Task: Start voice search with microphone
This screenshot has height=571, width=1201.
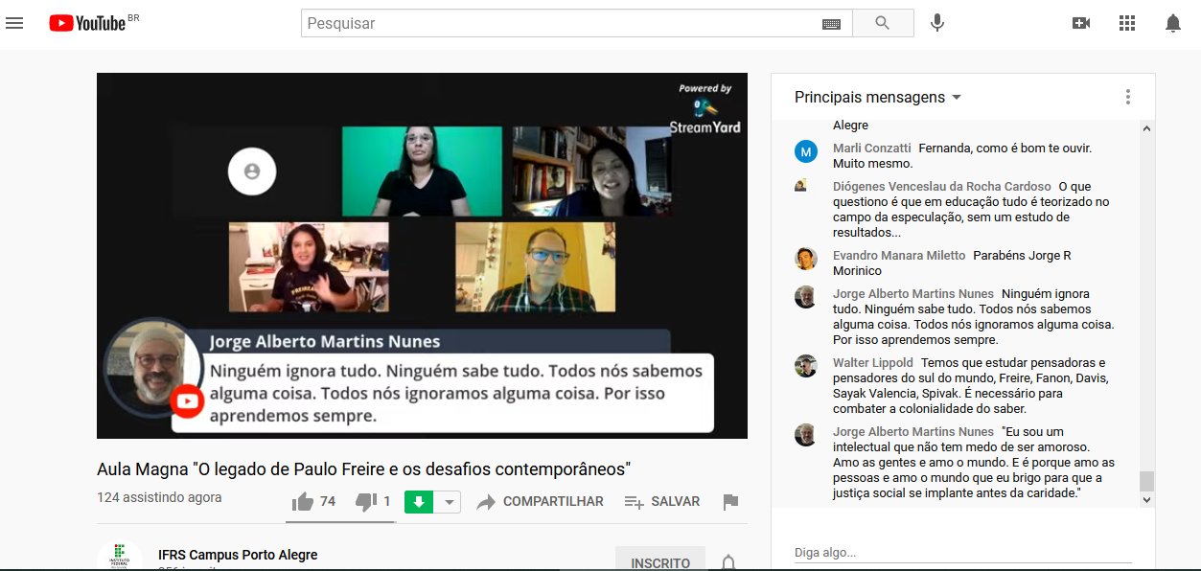Action: pos(937,23)
